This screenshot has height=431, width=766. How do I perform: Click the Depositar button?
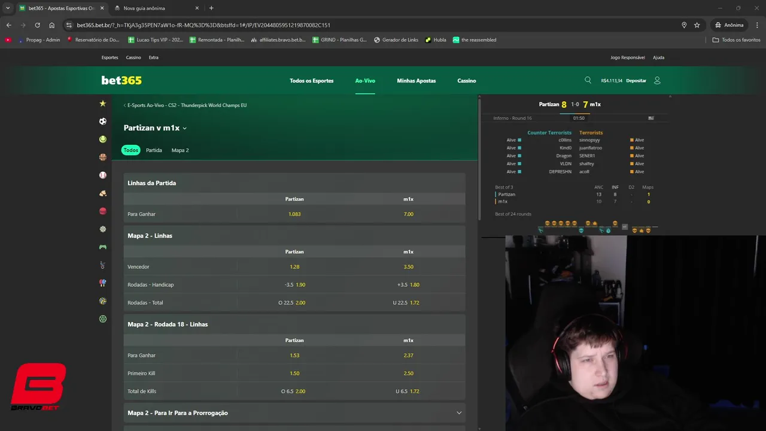pyautogui.click(x=636, y=80)
